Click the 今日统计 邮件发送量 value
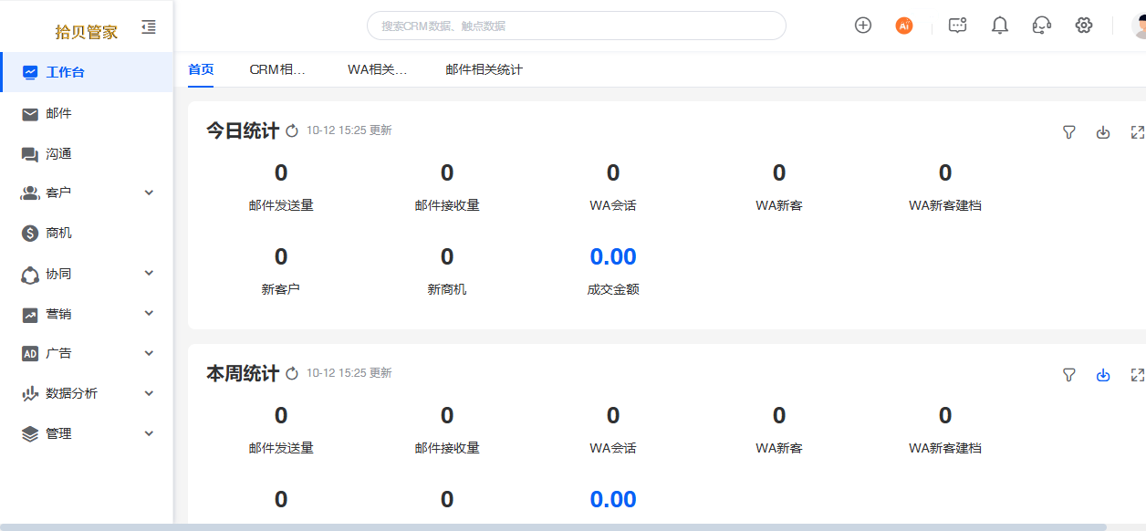1146x531 pixels. (281, 172)
